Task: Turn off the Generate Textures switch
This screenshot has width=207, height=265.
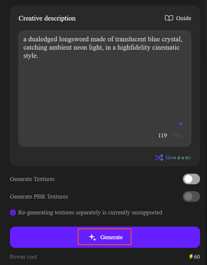Action: pyautogui.click(x=191, y=179)
